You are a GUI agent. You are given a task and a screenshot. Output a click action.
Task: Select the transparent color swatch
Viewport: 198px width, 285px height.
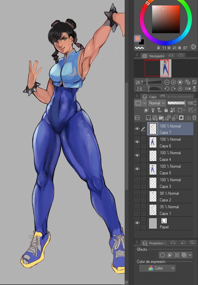(x=139, y=48)
